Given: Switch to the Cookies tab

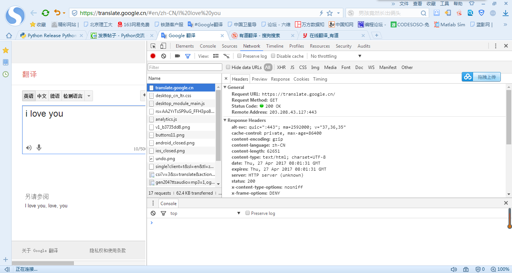Looking at the screenshot, I should pos(301,79).
